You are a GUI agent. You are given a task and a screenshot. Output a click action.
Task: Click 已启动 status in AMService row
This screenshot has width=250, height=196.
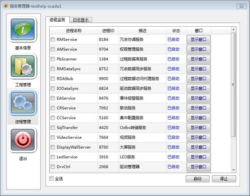click(x=174, y=49)
